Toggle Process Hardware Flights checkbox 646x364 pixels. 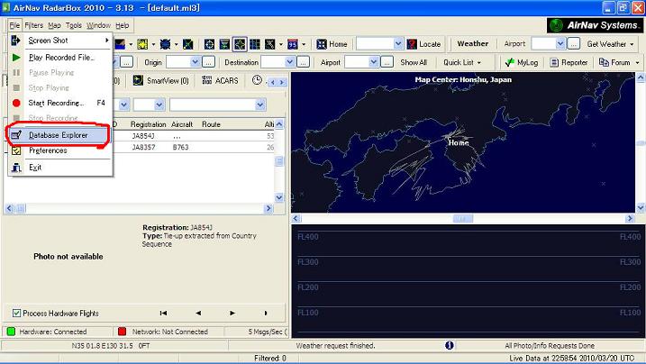click(16, 314)
